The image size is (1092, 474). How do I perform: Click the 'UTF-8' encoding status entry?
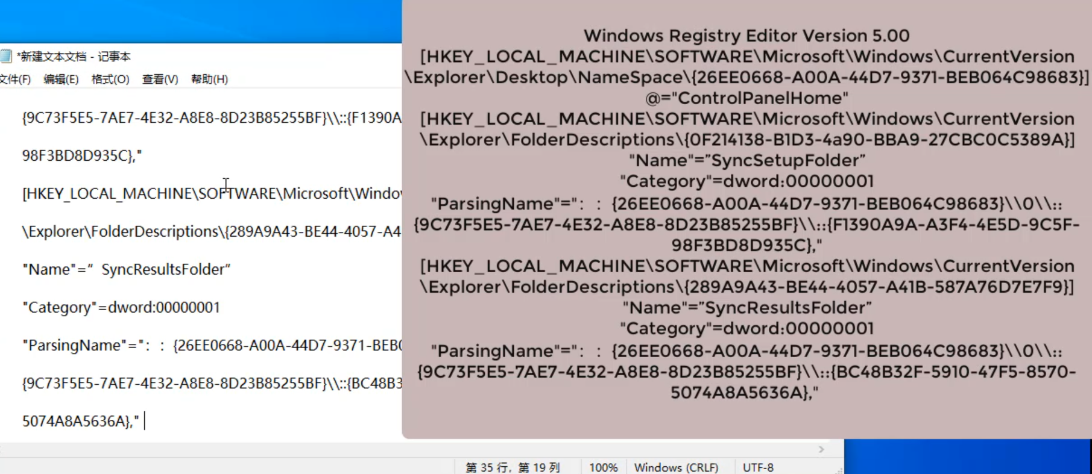pyautogui.click(x=758, y=467)
